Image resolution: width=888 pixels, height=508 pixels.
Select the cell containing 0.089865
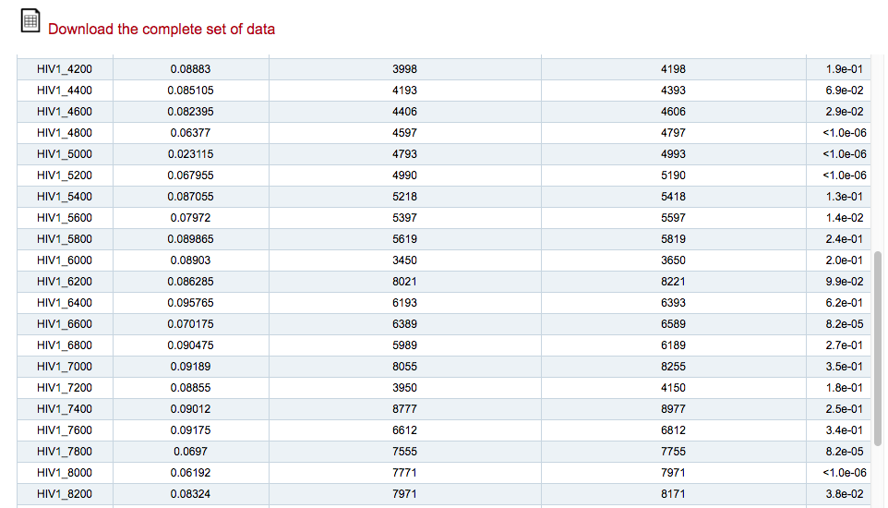coord(190,239)
